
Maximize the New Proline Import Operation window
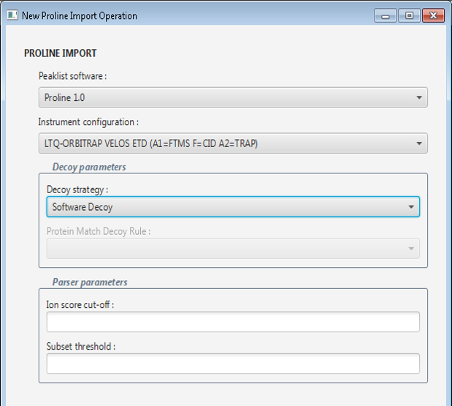pyautogui.click(x=409, y=15)
